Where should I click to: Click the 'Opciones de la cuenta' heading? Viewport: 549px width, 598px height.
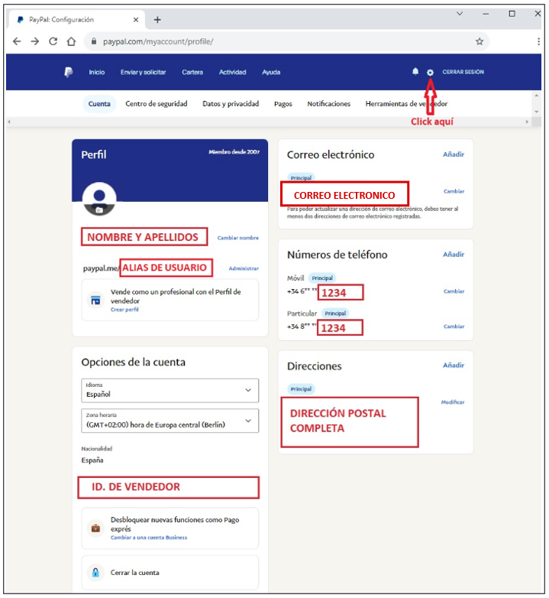coord(134,362)
